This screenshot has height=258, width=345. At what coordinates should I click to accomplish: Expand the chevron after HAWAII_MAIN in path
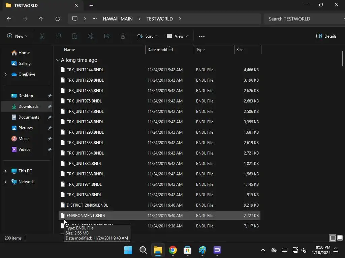pyautogui.click(x=139, y=19)
